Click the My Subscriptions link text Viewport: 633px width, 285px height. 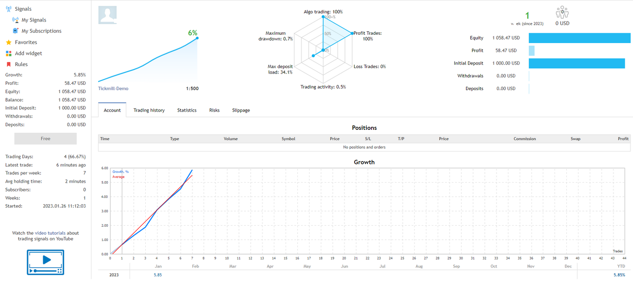(x=42, y=31)
